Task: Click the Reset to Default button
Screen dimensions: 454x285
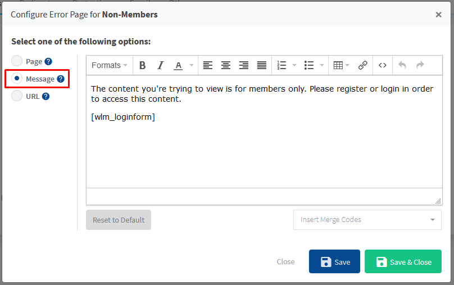Action: point(119,220)
